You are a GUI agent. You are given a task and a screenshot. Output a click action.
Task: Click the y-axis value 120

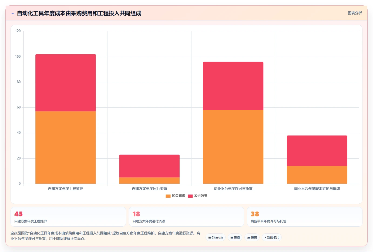pyautogui.click(x=18, y=31)
